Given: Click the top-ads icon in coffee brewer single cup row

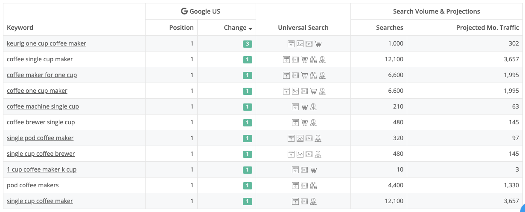Looking at the screenshot, I should (x=295, y=122).
